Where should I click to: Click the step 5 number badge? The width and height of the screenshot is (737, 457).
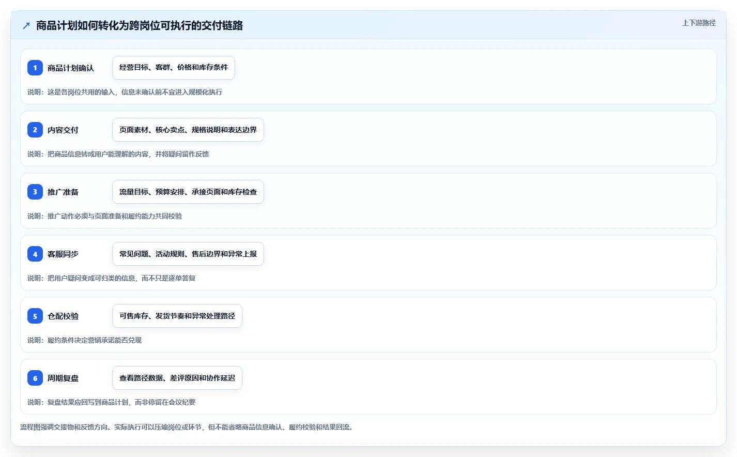point(35,316)
